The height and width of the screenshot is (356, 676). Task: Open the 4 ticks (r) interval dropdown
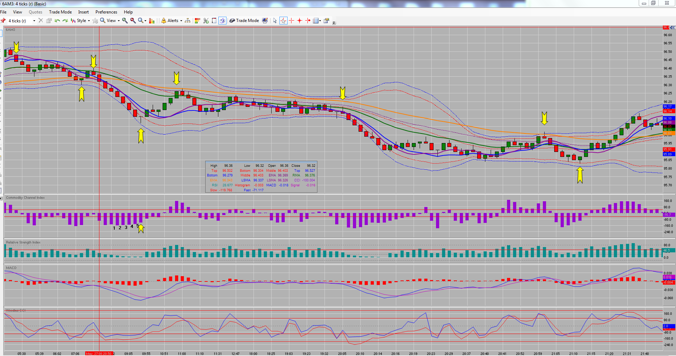[x=34, y=21]
